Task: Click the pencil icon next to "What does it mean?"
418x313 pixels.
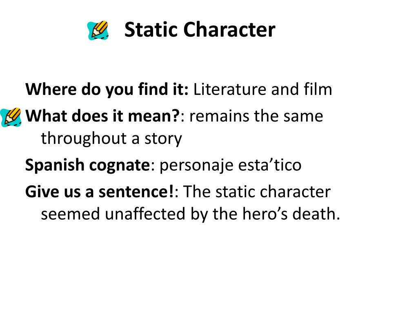Action: 11,117
